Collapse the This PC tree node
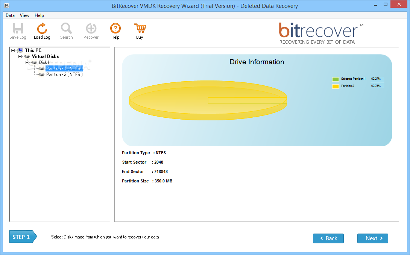Viewport: 410px width, 255px height. coord(13,50)
